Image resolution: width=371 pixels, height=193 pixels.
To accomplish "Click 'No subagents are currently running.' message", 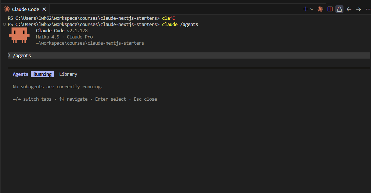I will 58,86.
